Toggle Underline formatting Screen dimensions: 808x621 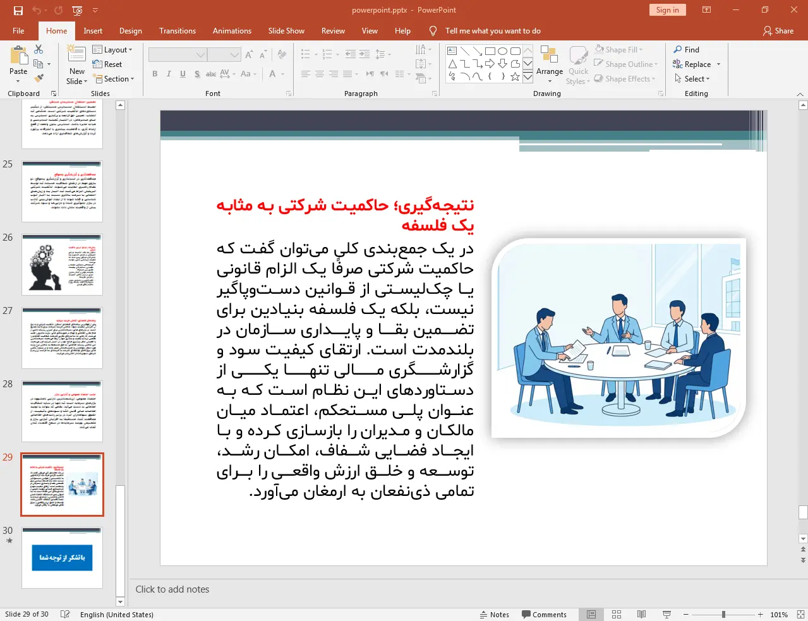pyautogui.click(x=183, y=74)
